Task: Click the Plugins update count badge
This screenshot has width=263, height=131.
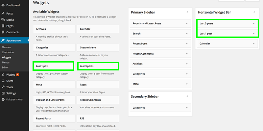Action: 18,75
